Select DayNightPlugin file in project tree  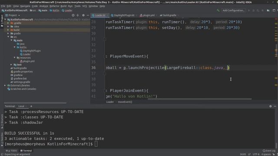(x=30, y=51)
